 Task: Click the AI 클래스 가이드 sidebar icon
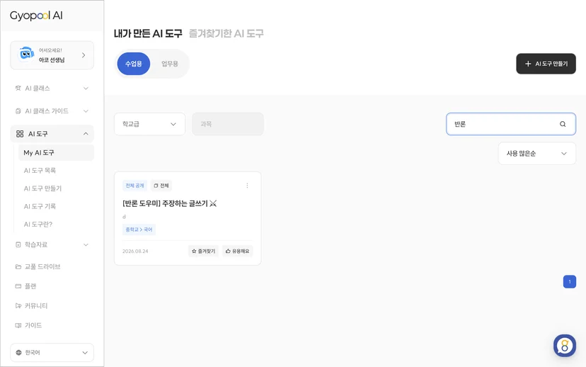[18, 111]
